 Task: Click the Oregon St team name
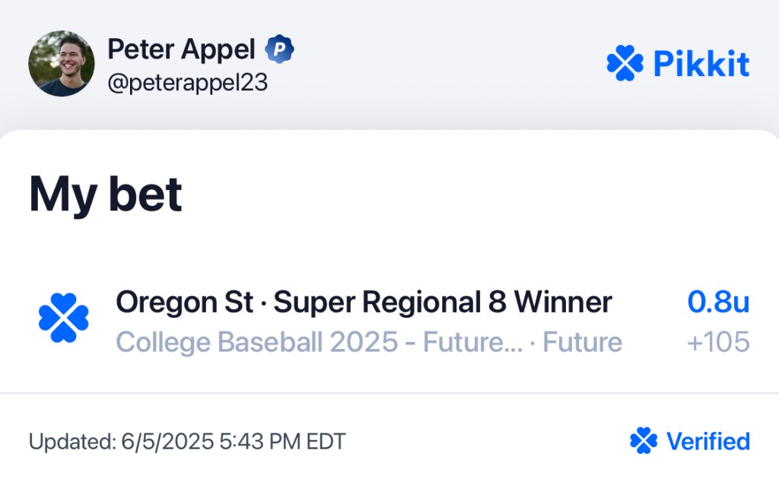(x=184, y=302)
